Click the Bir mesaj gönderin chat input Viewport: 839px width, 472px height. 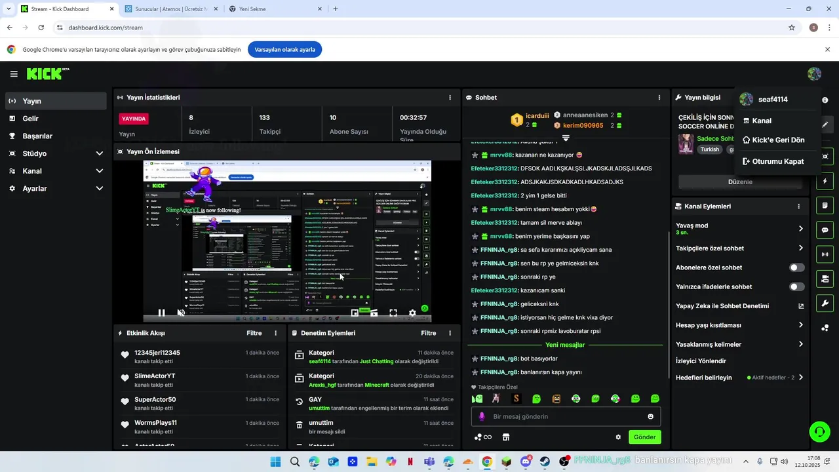tap(566, 416)
